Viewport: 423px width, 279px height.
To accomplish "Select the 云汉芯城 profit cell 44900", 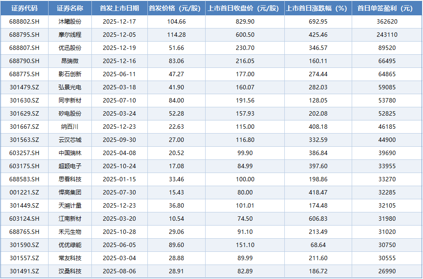I will click(x=387, y=140).
